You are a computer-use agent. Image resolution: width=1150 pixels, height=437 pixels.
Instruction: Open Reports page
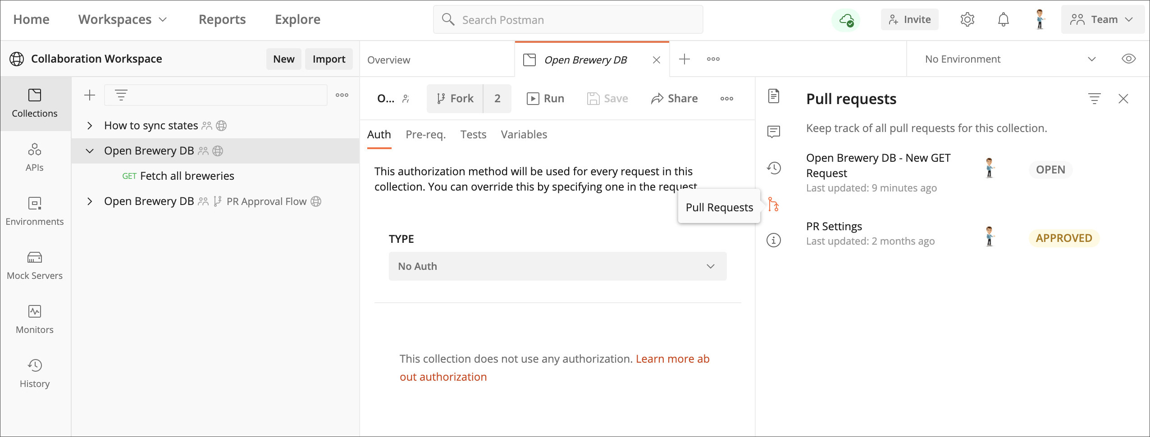tap(222, 19)
